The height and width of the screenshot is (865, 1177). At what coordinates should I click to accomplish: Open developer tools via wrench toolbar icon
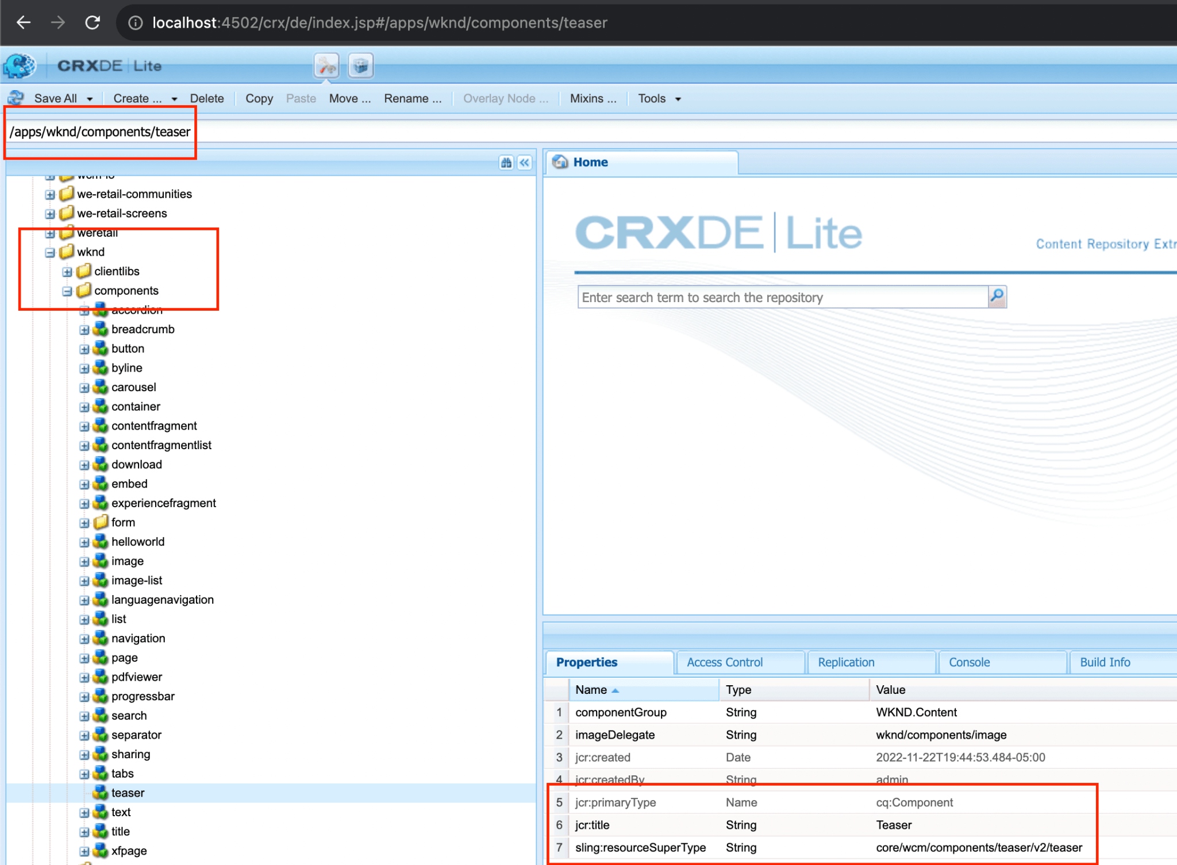click(x=326, y=65)
